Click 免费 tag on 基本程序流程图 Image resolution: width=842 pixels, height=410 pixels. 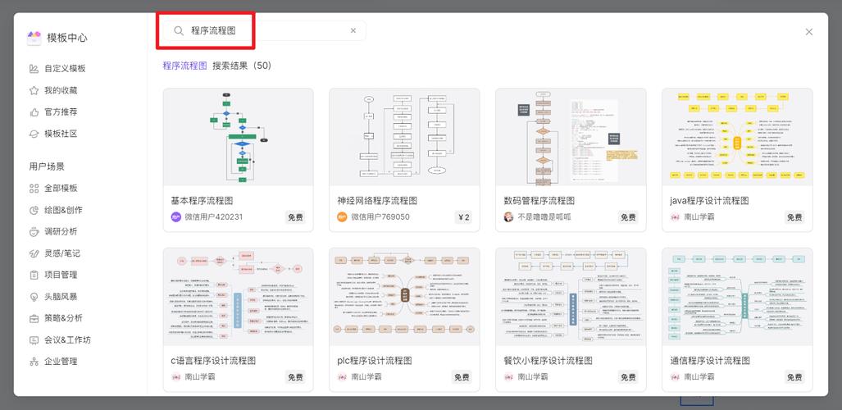tap(295, 217)
